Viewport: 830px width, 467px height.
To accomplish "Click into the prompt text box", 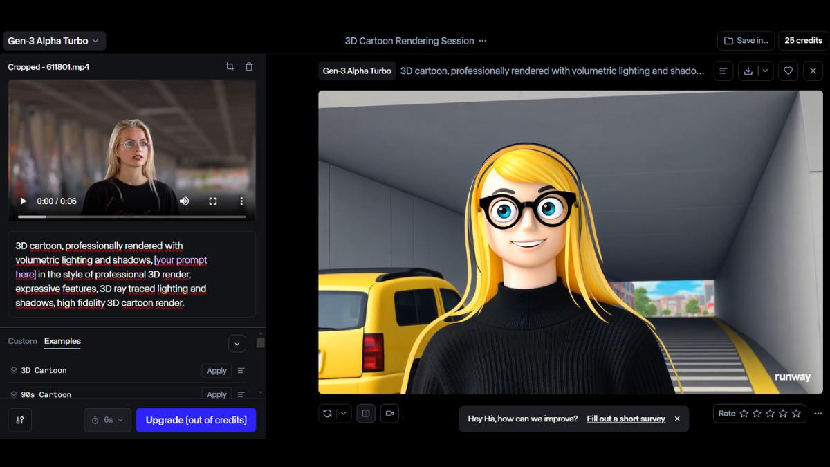I will (132, 274).
